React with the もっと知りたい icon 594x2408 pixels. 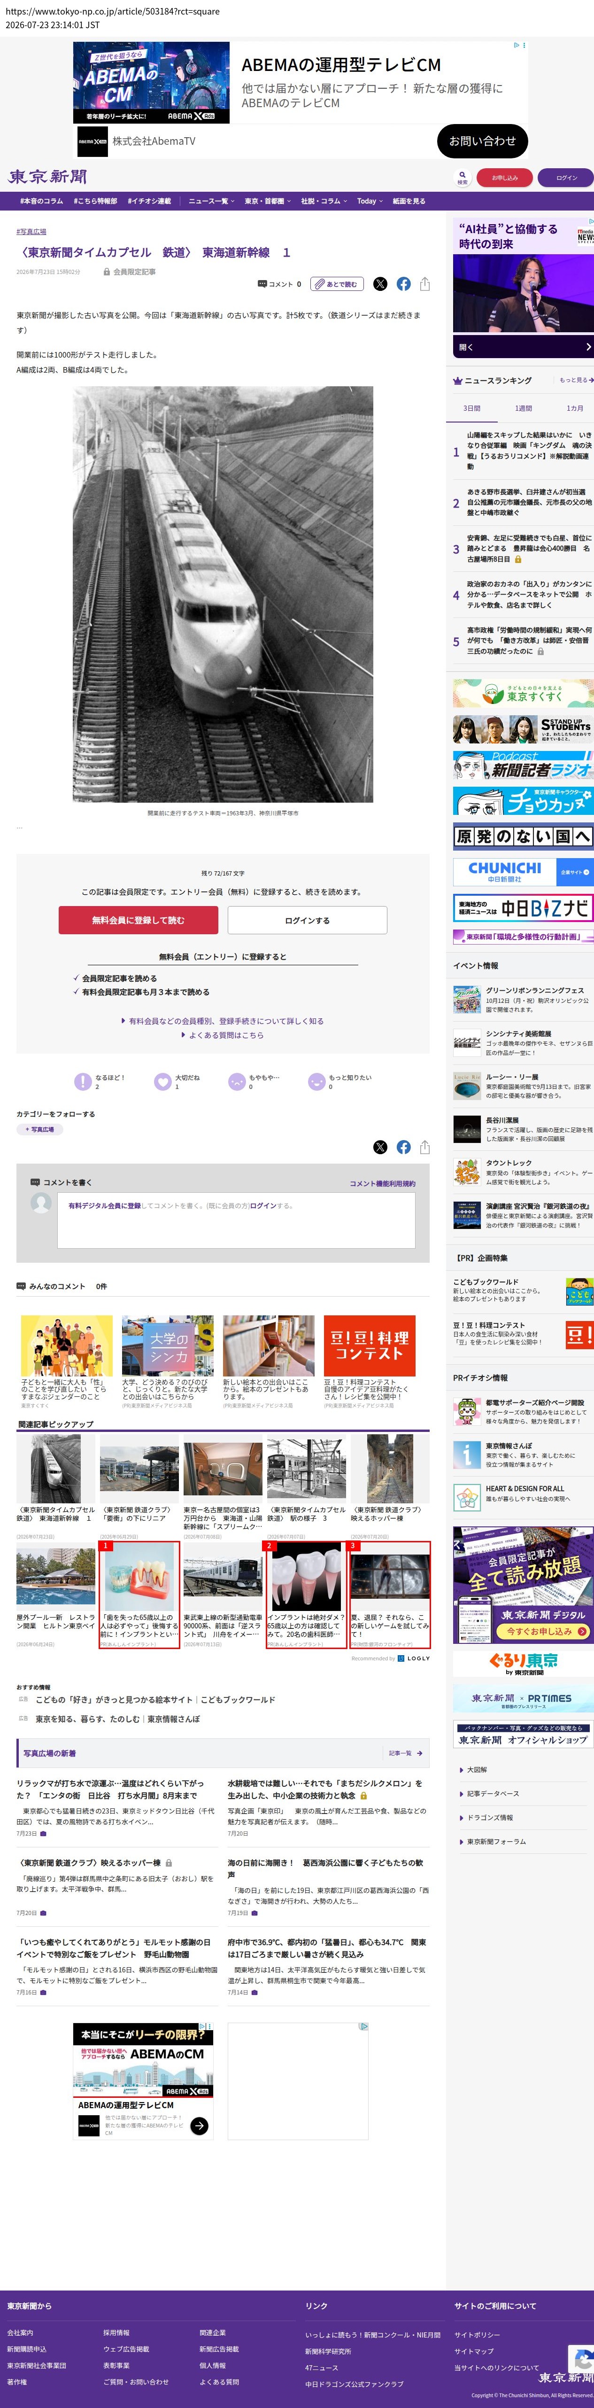(x=316, y=1081)
